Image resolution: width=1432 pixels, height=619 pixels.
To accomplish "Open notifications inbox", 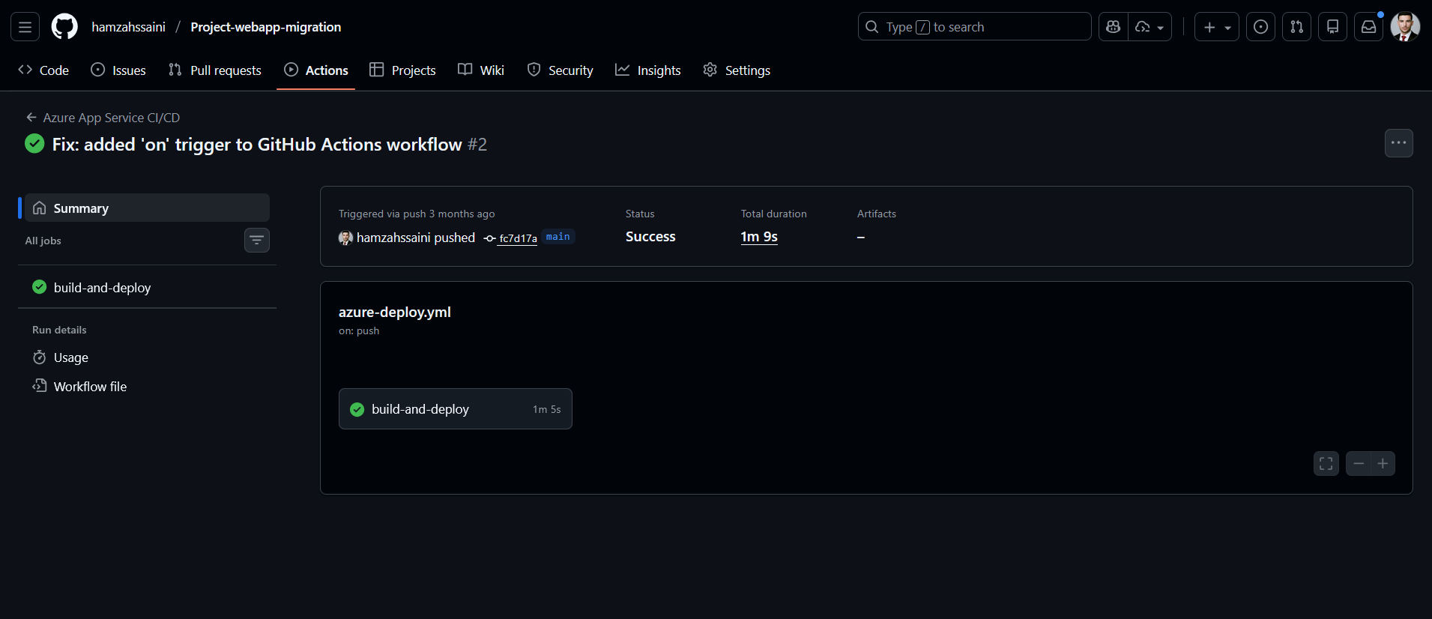I will tap(1369, 27).
